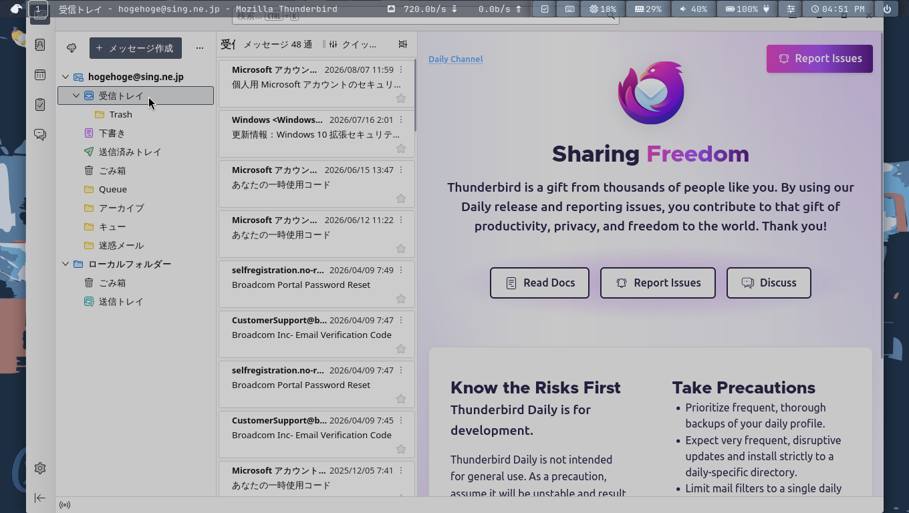Image resolution: width=909 pixels, height=513 pixels.
Task: Click the Read Docs button
Action: 539,283
